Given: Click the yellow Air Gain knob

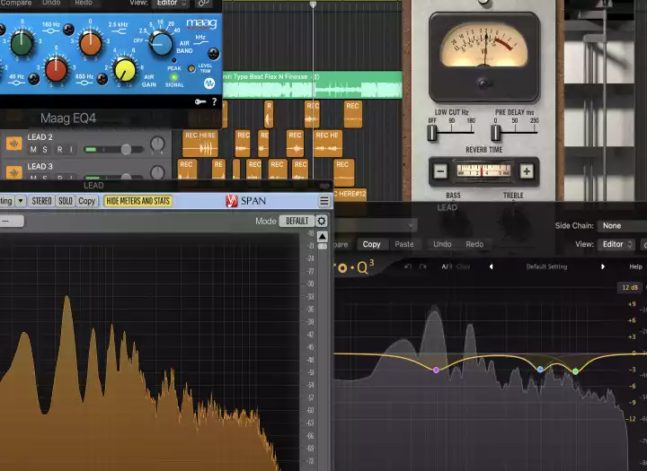Looking at the screenshot, I should [x=125, y=69].
